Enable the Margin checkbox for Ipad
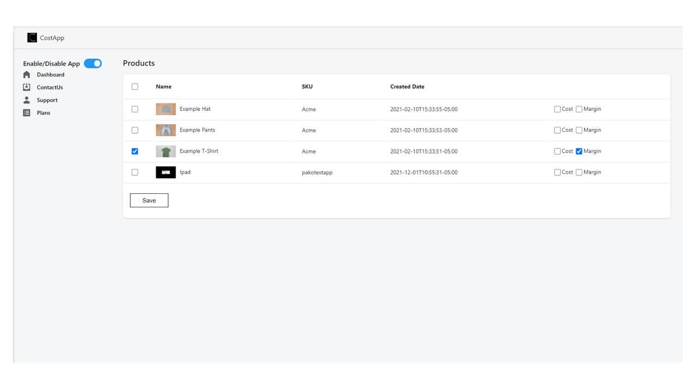The height and width of the screenshot is (391, 696). point(579,172)
